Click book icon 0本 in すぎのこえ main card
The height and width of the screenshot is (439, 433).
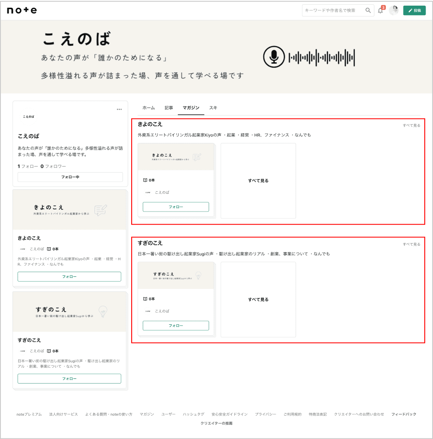click(149, 299)
